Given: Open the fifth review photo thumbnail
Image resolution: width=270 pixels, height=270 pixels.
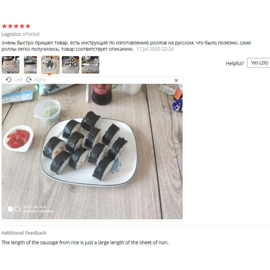Looking at the screenshot, I should [x=90, y=65].
